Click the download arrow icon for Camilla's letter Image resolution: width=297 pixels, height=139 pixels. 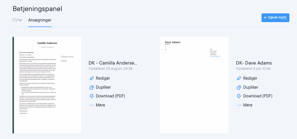click(x=92, y=96)
